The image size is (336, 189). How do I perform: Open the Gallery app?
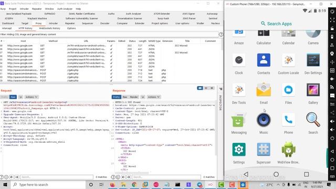(x=313, y=94)
